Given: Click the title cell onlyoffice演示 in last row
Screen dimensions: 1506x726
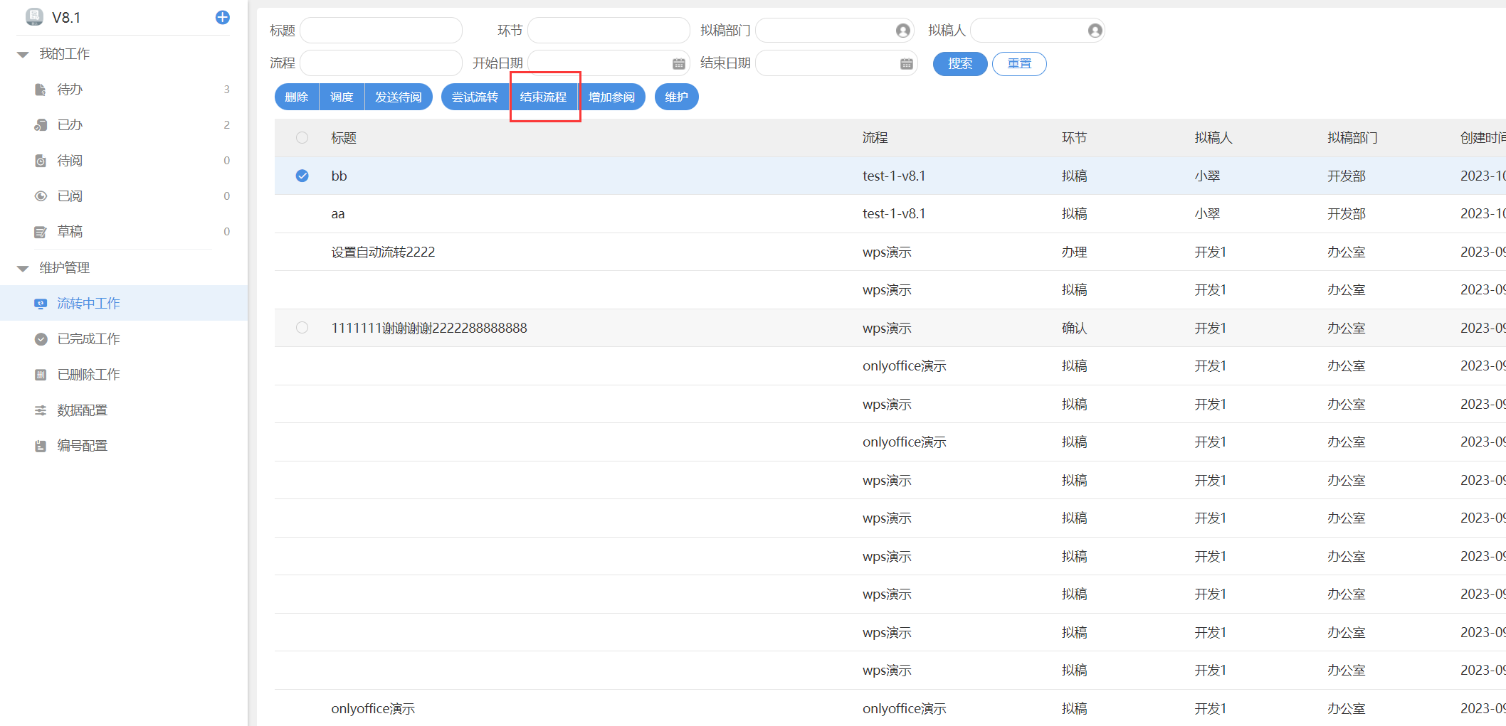Looking at the screenshot, I should click(373, 709).
